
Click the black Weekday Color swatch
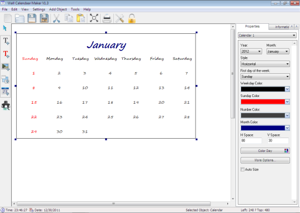pos(263,89)
